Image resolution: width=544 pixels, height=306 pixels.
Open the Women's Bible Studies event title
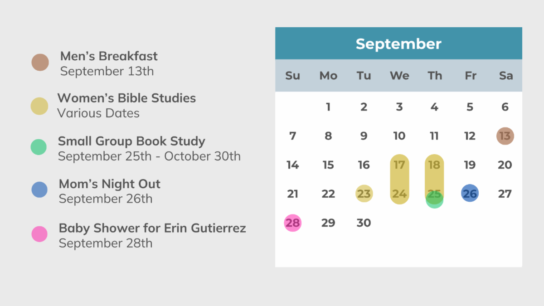pyautogui.click(x=126, y=98)
